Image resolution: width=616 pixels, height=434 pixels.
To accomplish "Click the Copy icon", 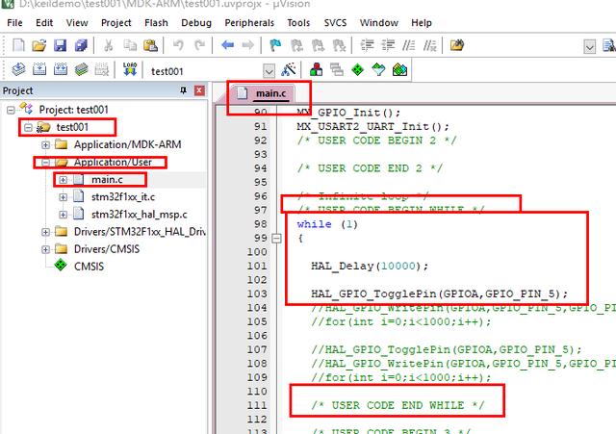I will (130, 45).
